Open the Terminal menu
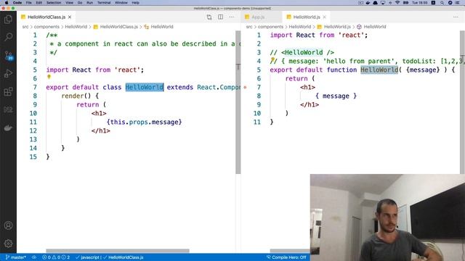 [x=104, y=3]
